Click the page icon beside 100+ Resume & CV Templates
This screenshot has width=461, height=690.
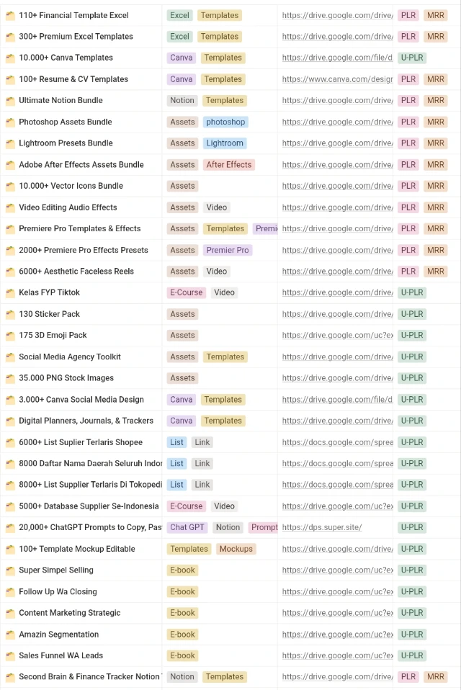[10, 80]
